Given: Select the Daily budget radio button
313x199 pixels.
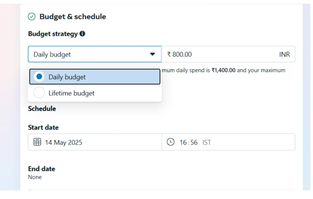Looking at the screenshot, I should coord(39,77).
